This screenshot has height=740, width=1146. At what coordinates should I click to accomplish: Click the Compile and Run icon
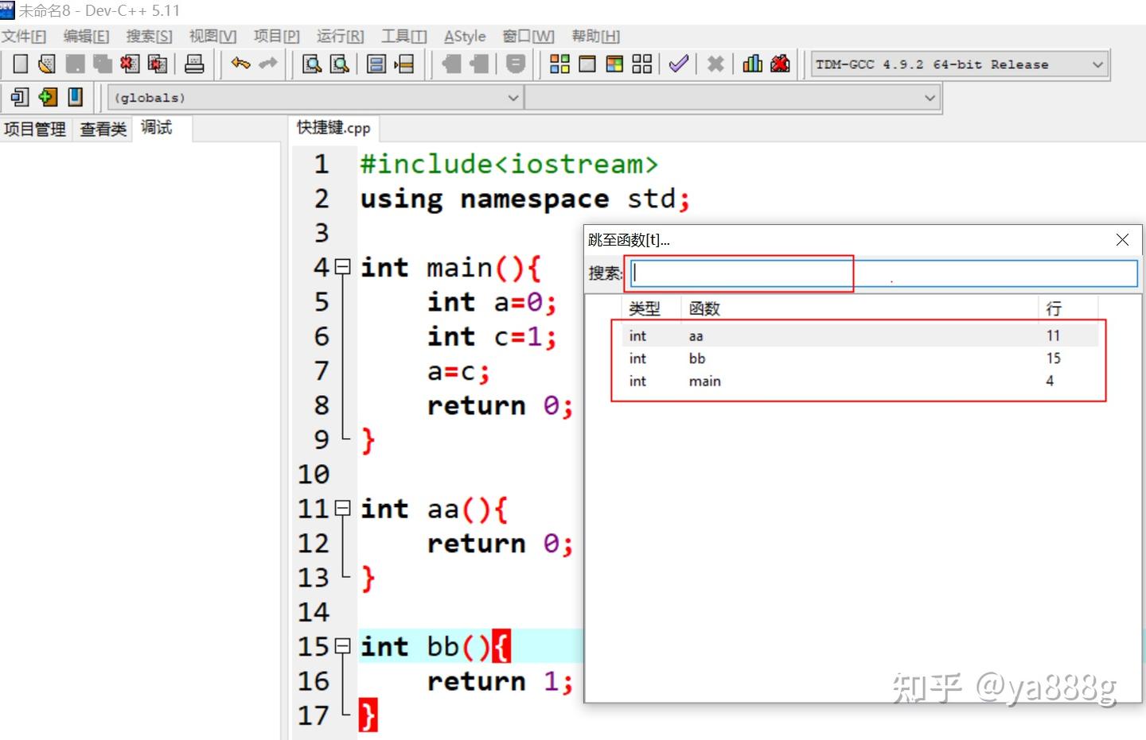tap(614, 64)
